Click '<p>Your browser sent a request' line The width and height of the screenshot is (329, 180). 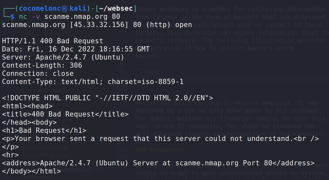pos(160,139)
